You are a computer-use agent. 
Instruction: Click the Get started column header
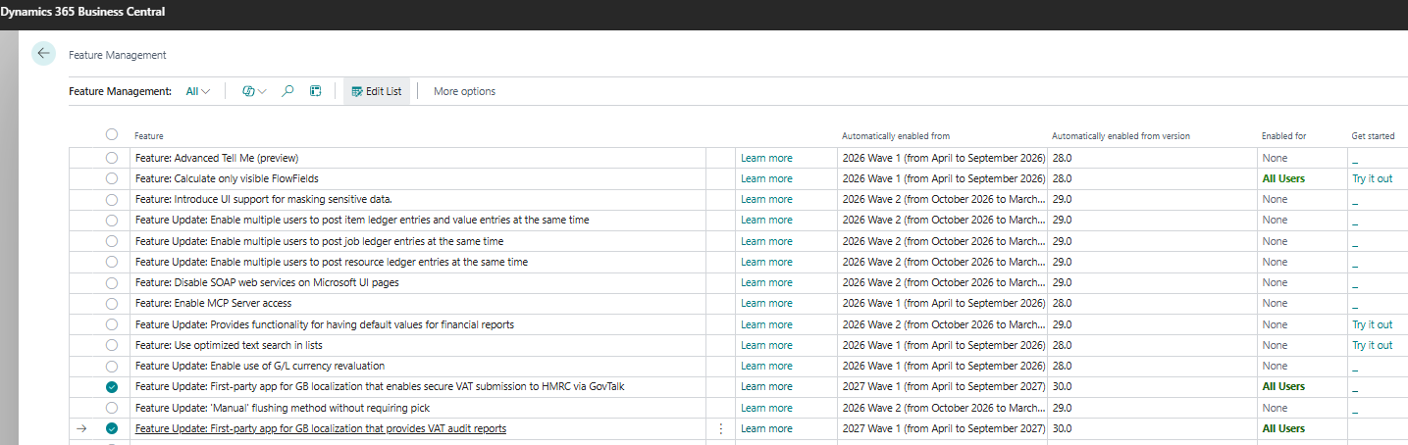pyautogui.click(x=1373, y=136)
